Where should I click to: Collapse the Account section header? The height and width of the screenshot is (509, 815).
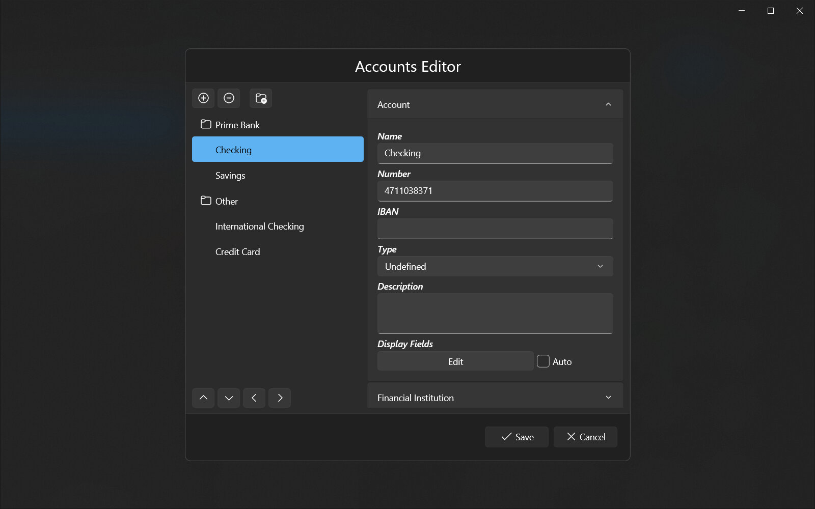(495, 104)
